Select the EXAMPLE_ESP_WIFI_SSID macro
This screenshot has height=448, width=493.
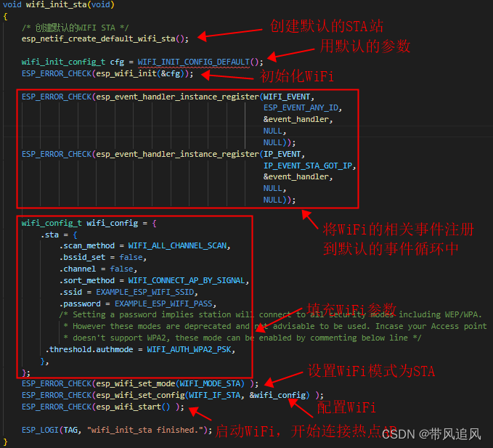click(145, 292)
